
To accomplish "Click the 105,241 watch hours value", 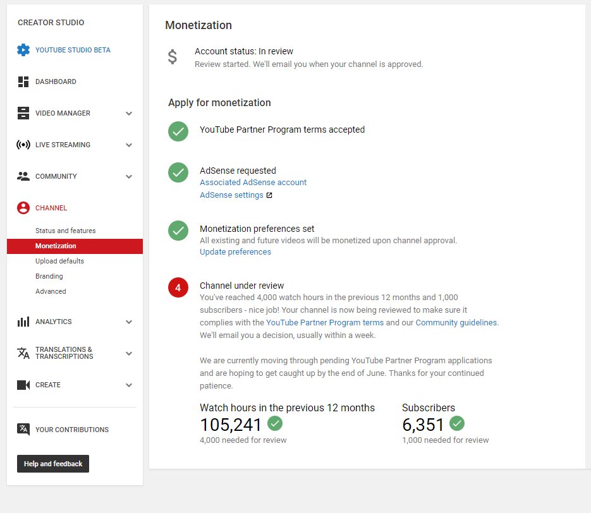I will [231, 425].
